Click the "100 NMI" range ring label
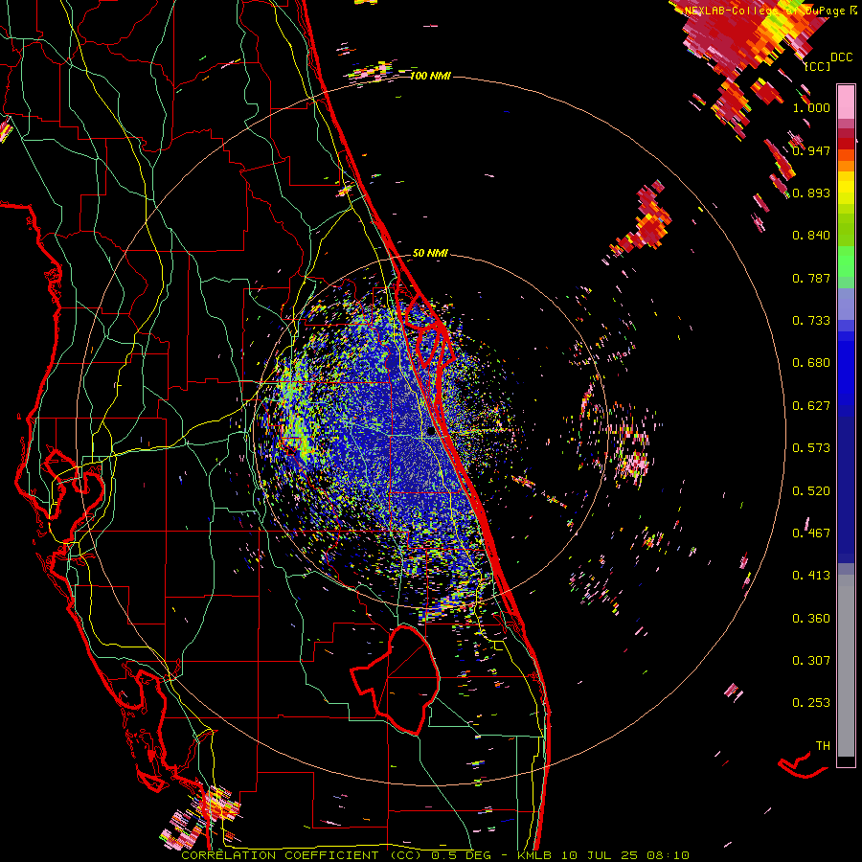 pyautogui.click(x=430, y=76)
